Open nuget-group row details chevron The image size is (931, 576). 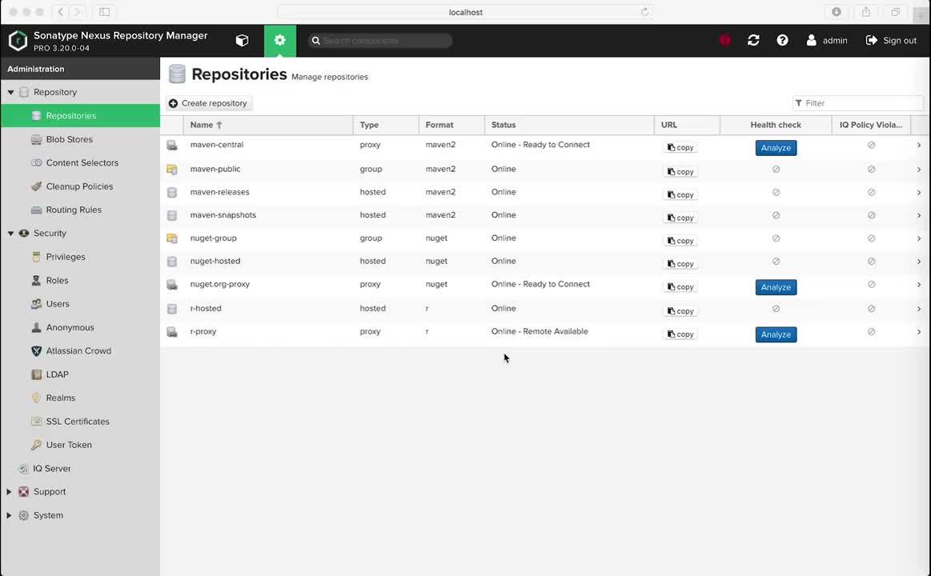tap(918, 238)
